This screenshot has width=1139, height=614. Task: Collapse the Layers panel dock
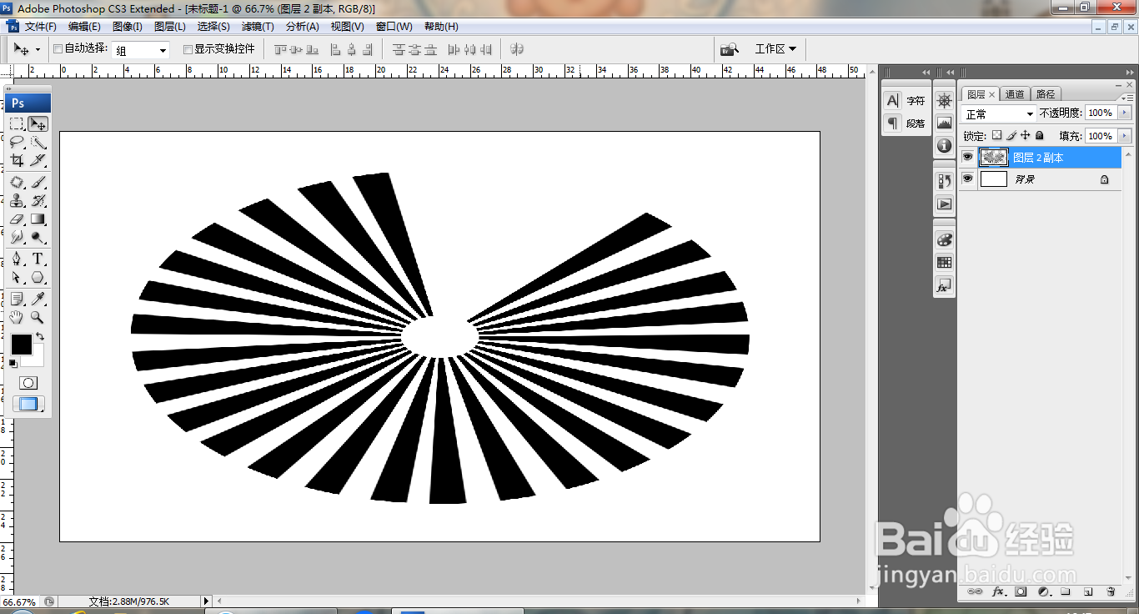1129,73
